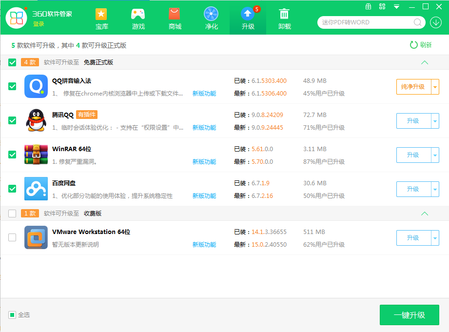This screenshot has height=332, width=449.
Task: Open upgrade dropdown arrow for 腾讯QQ
Action: (435, 121)
